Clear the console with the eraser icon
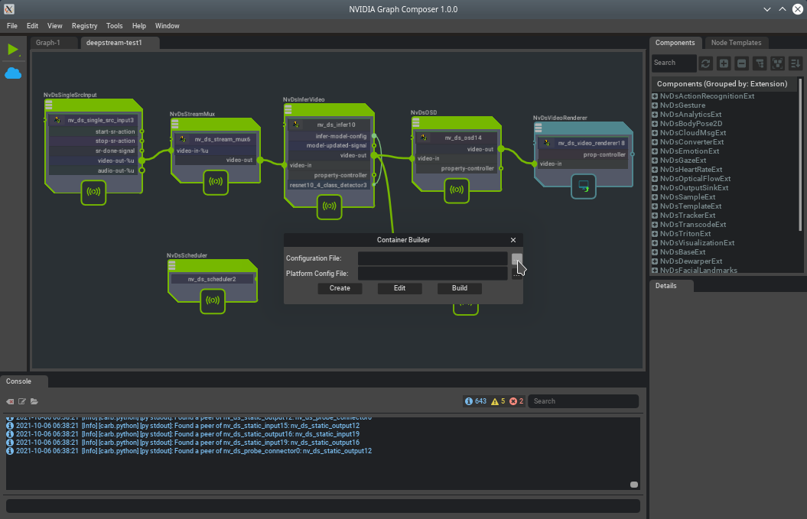This screenshot has height=519, width=807. (x=11, y=401)
